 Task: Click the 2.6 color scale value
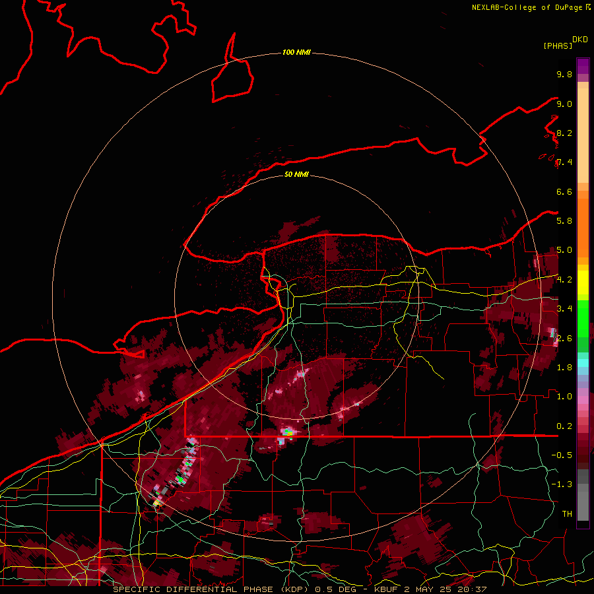pos(564,339)
